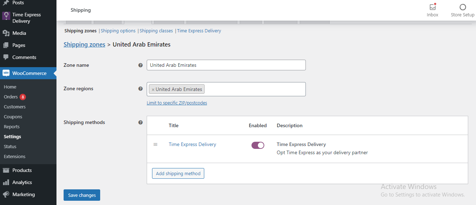This screenshot has width=476, height=205.
Task: Open Shipping zones sub-tab
Action: 80,31
